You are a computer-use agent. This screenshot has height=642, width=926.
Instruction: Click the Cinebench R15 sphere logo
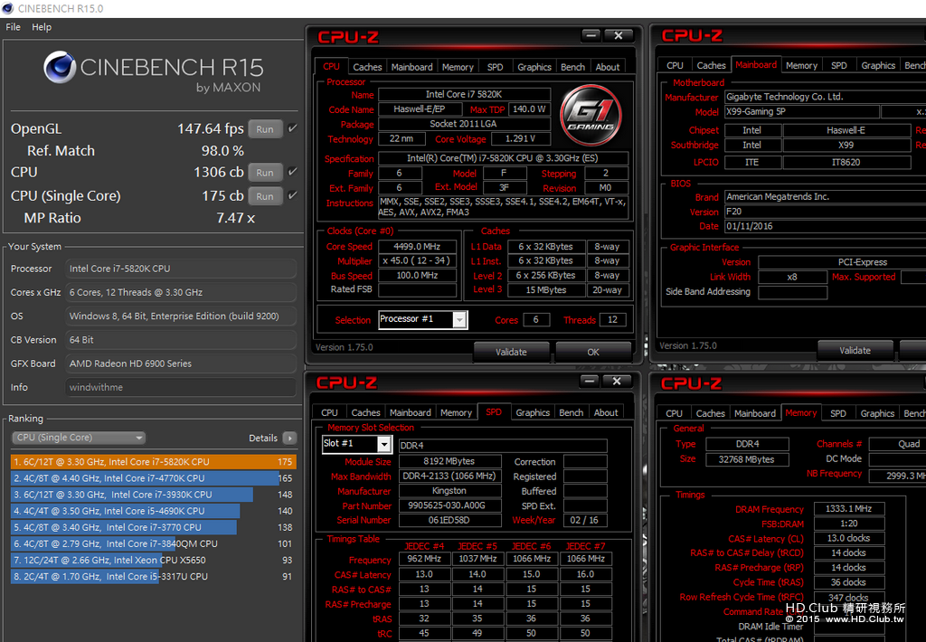(x=60, y=67)
